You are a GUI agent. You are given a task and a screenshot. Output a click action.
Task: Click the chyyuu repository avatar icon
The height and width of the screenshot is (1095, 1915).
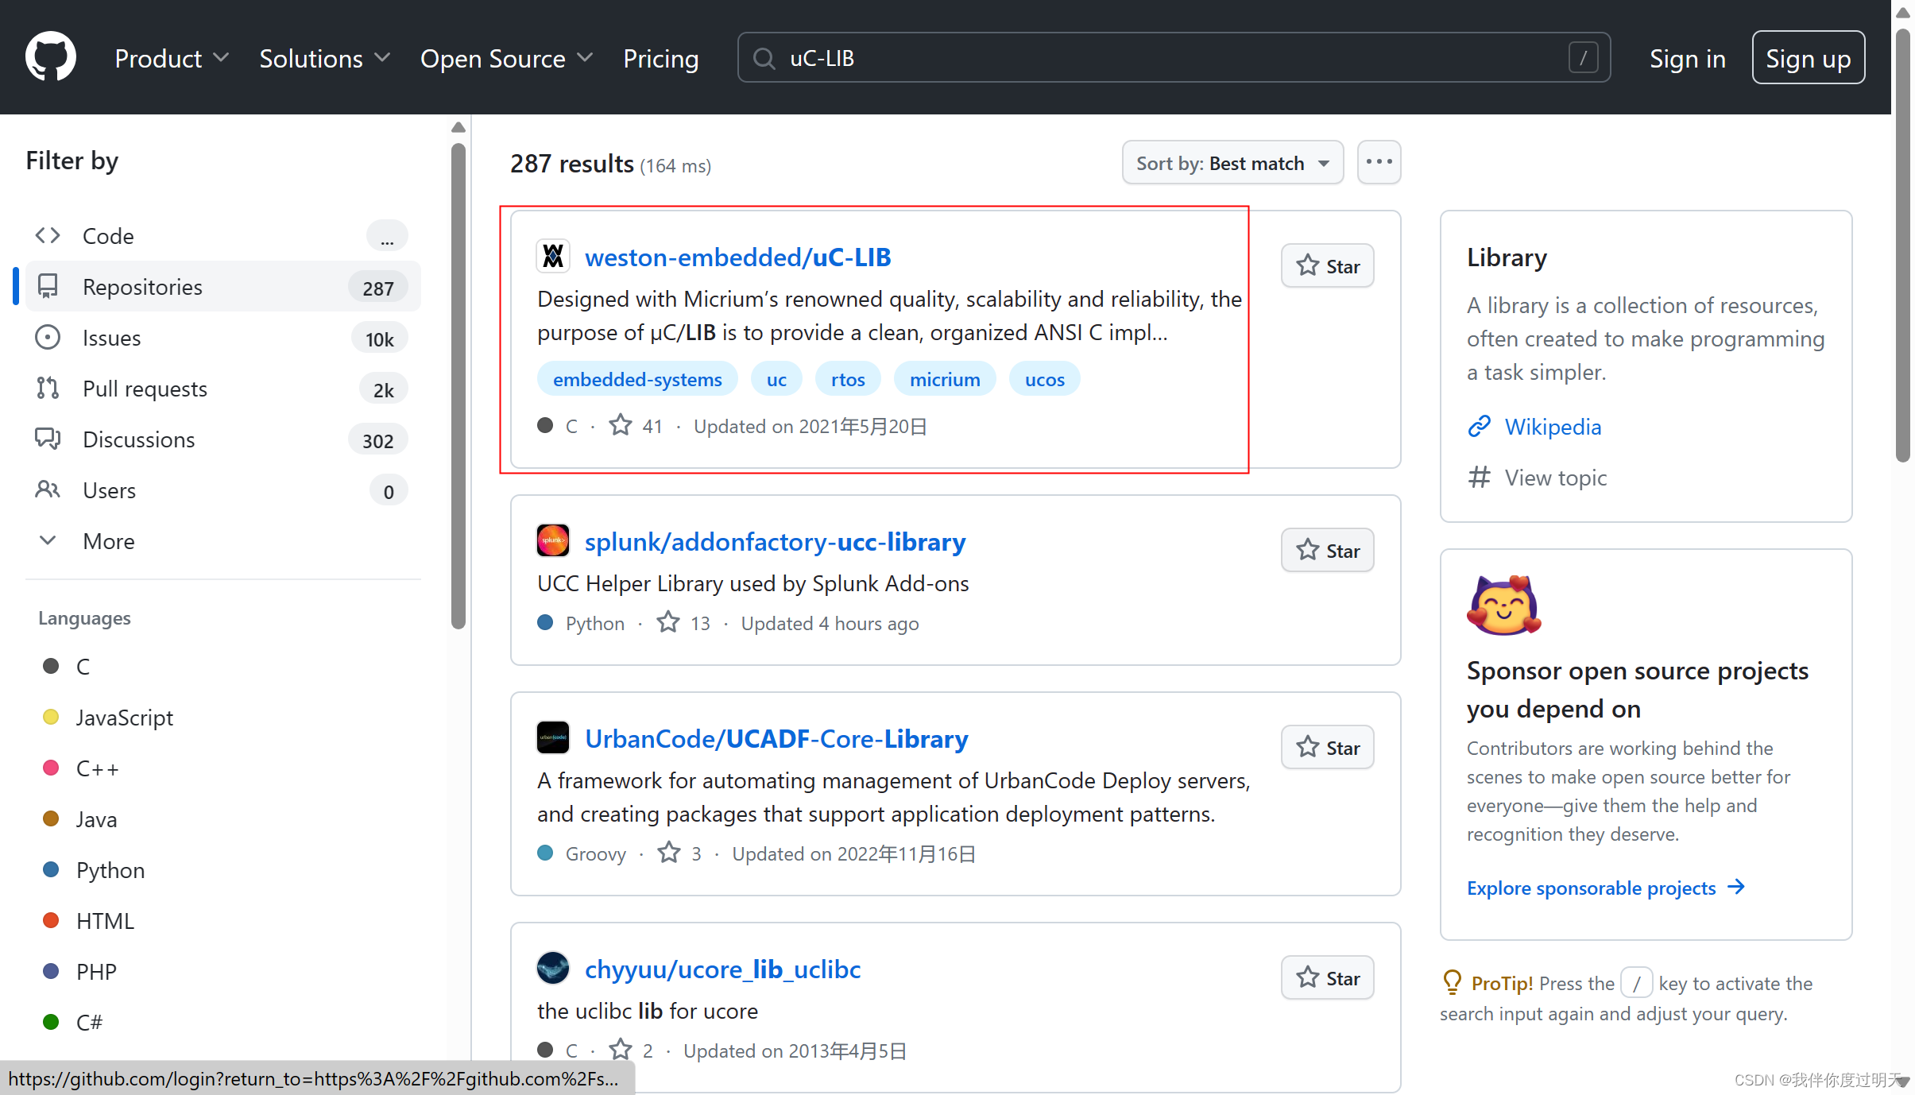tap(553, 969)
